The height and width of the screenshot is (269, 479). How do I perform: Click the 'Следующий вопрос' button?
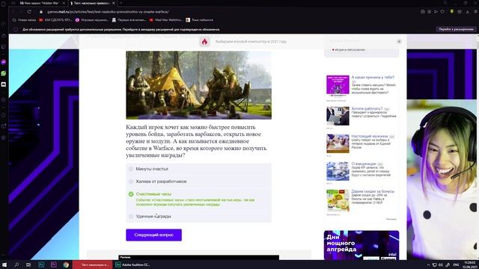[153, 235]
